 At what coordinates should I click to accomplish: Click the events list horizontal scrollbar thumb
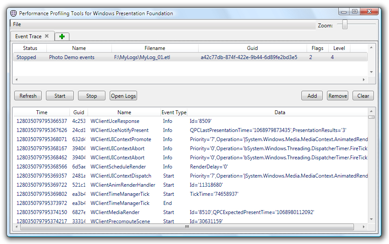[x=187, y=227]
